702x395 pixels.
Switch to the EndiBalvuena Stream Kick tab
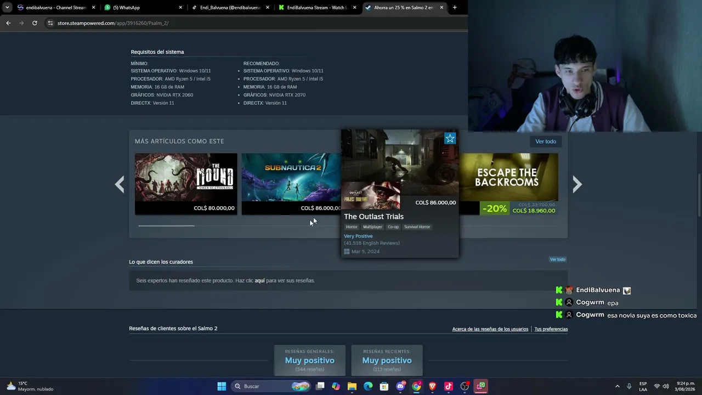(x=316, y=8)
